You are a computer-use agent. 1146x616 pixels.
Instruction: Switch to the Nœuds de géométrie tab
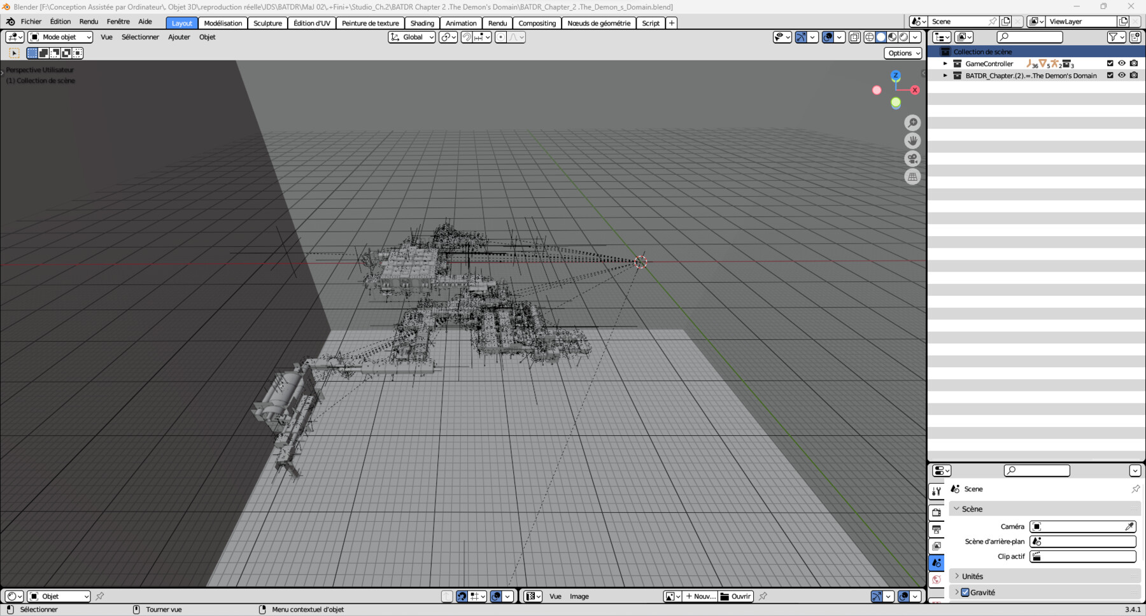[599, 23]
